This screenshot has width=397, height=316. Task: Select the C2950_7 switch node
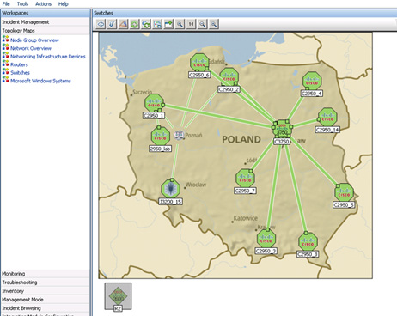pos(245,179)
